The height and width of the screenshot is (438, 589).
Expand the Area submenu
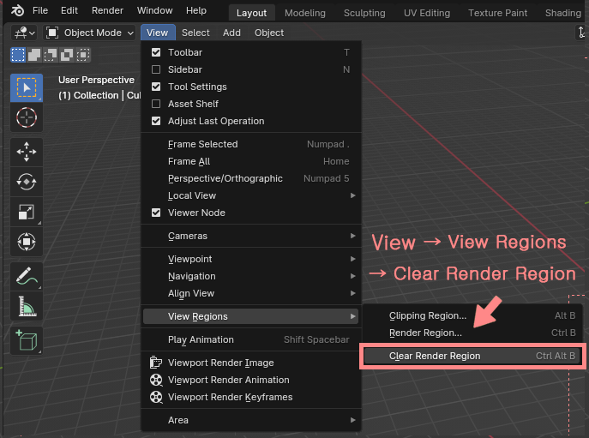point(251,420)
